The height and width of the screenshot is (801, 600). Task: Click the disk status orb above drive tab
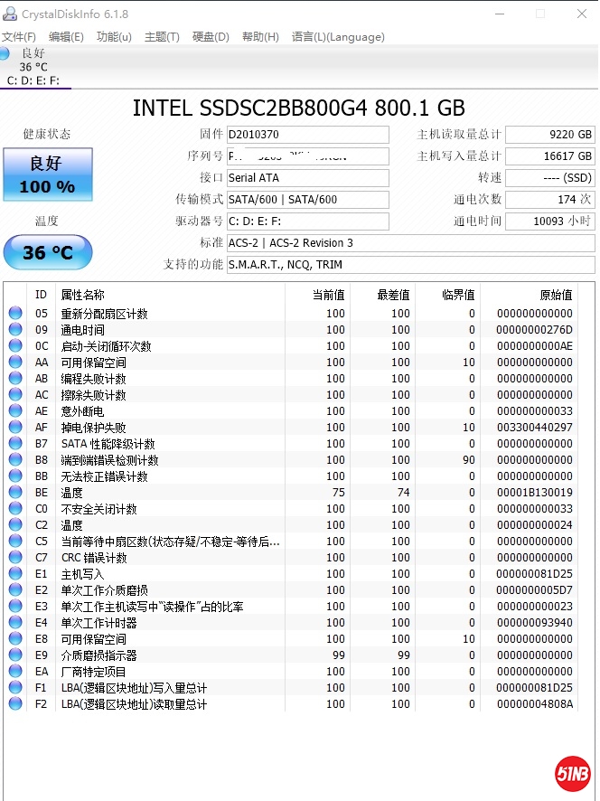(5, 53)
